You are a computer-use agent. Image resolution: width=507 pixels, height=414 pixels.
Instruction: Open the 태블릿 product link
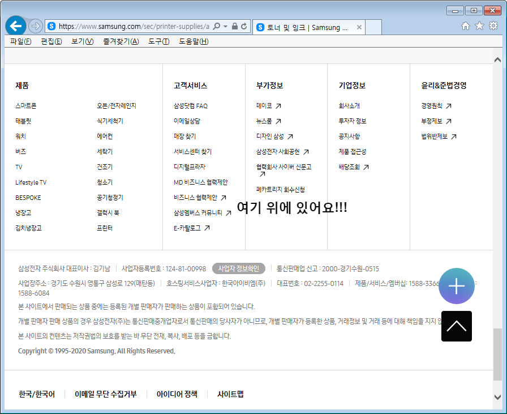click(23, 121)
